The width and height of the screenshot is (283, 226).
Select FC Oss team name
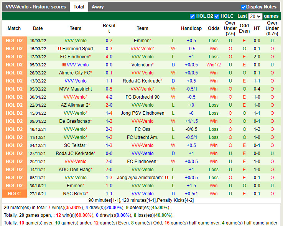click(142, 129)
